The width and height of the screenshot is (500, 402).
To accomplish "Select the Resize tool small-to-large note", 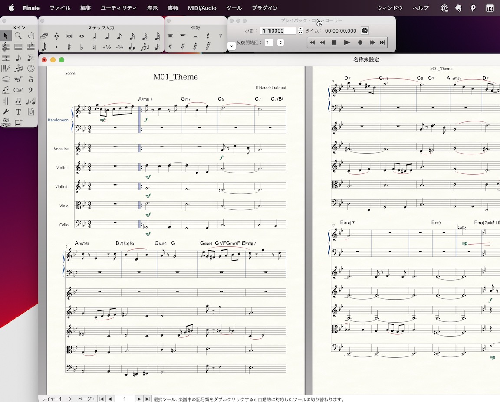I will point(31,101).
